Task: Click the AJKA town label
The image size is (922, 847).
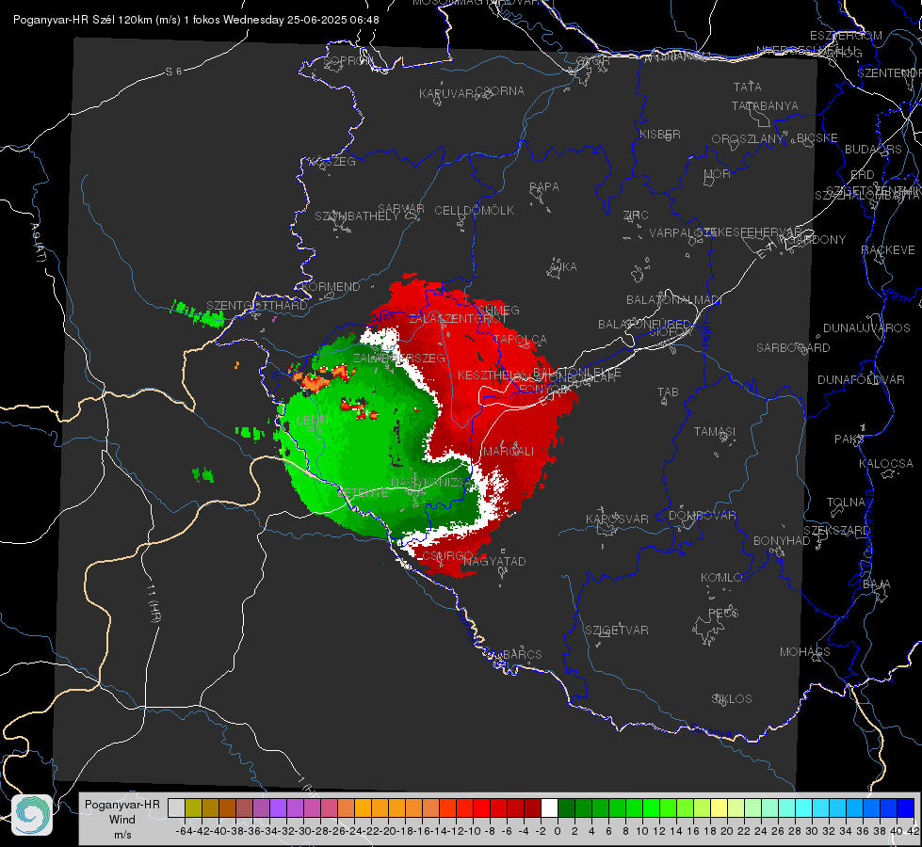Action: tap(563, 267)
